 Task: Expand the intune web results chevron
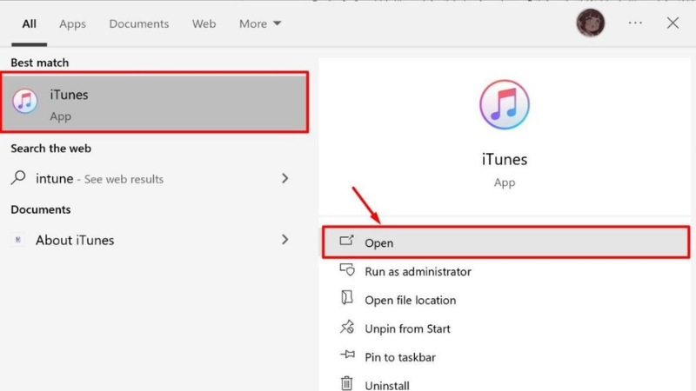(x=285, y=178)
